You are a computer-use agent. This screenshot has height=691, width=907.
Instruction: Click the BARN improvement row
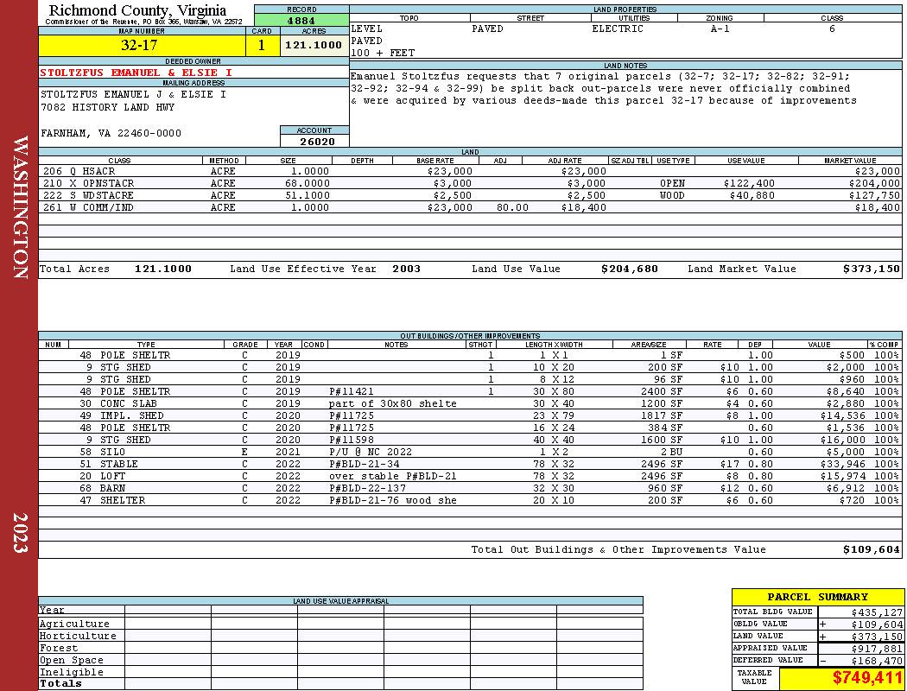click(x=470, y=488)
